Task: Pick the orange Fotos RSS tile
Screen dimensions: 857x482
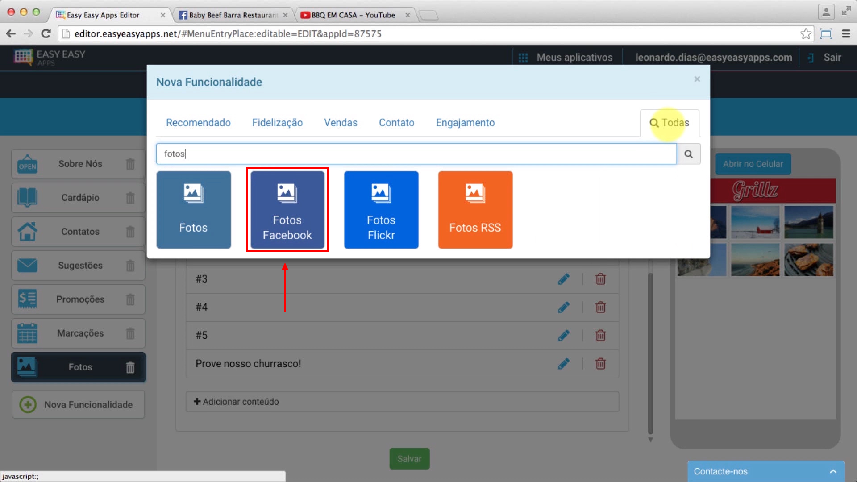Action: pyautogui.click(x=475, y=210)
